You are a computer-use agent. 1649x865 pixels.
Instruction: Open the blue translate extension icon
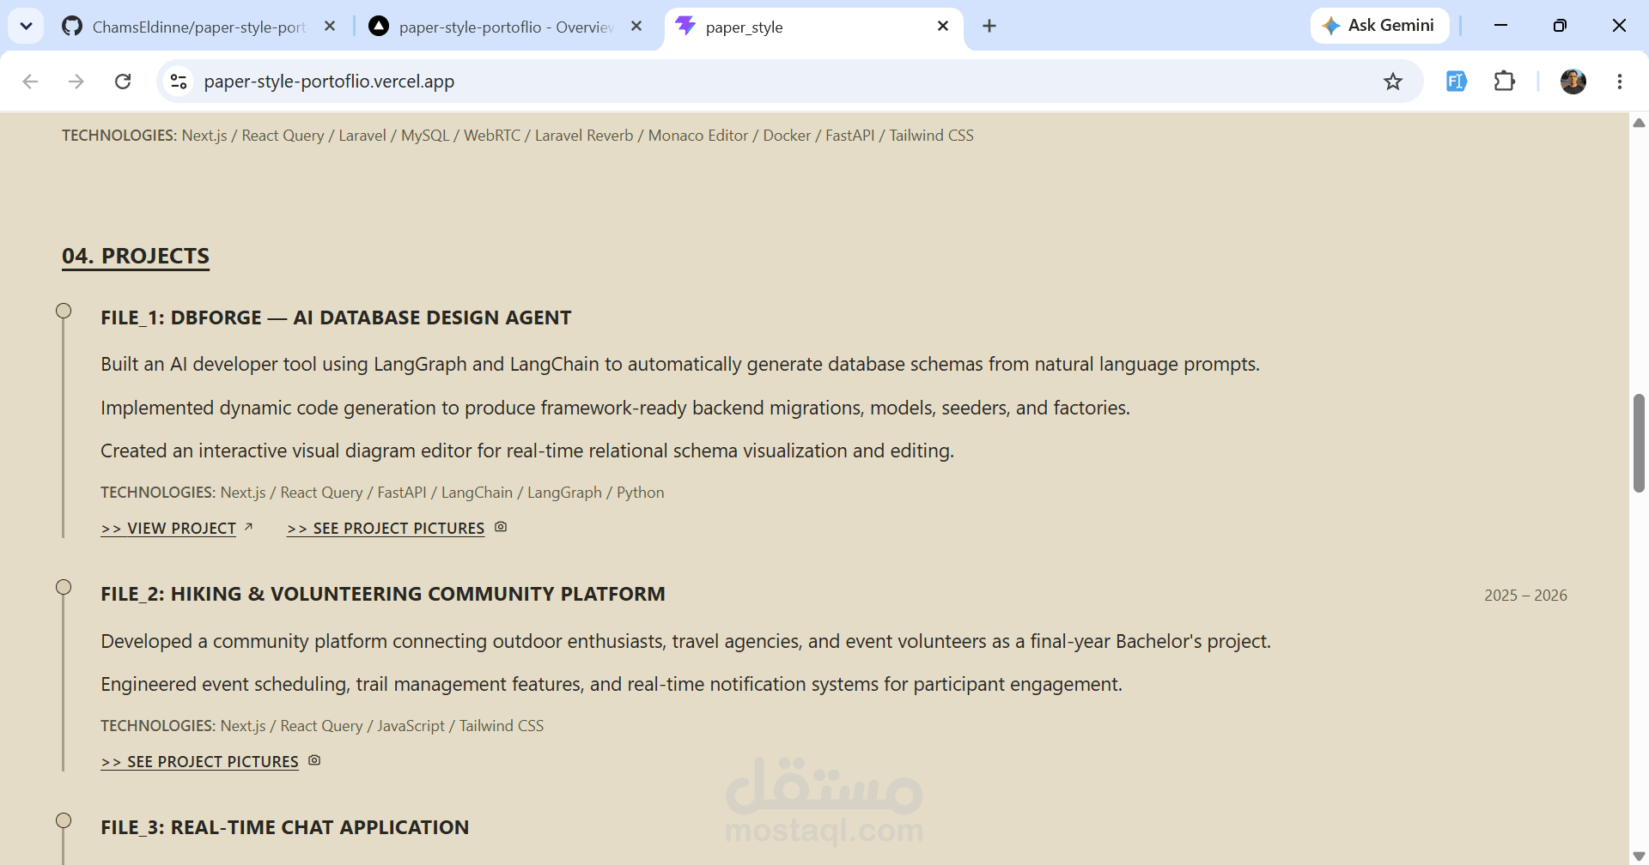(1457, 82)
